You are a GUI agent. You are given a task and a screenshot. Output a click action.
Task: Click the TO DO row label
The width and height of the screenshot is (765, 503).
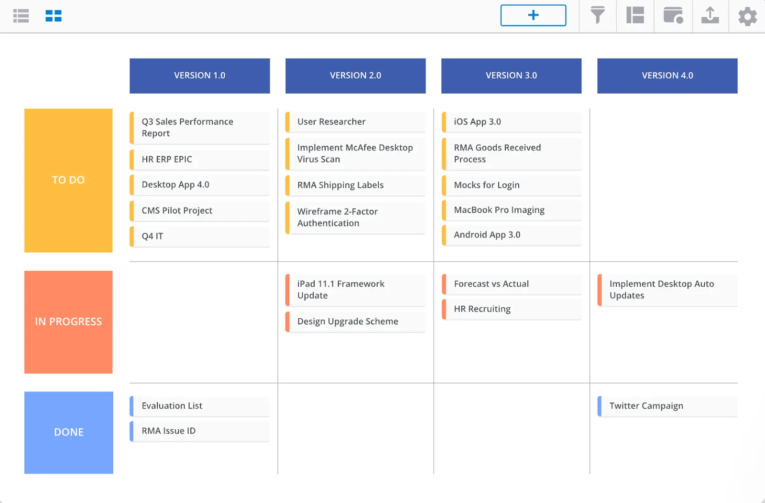coord(68,180)
